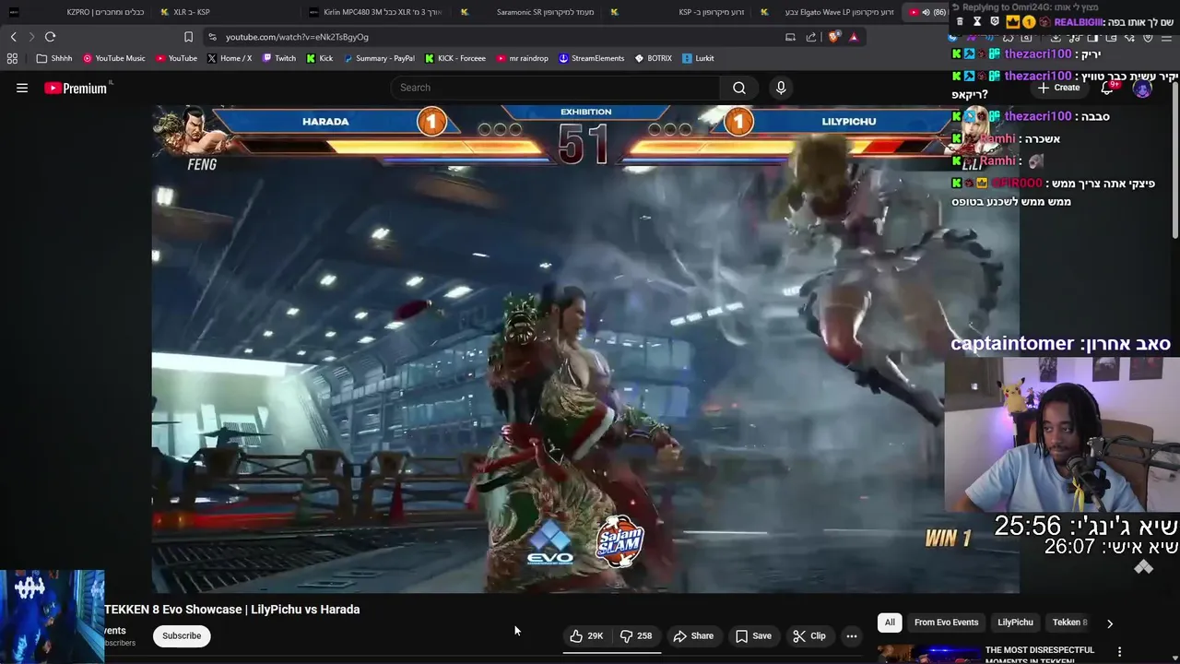Screen dimensions: 1180x664
Task: Expand the Shhhh bookmarks folder
Action: pyautogui.click(x=54, y=58)
